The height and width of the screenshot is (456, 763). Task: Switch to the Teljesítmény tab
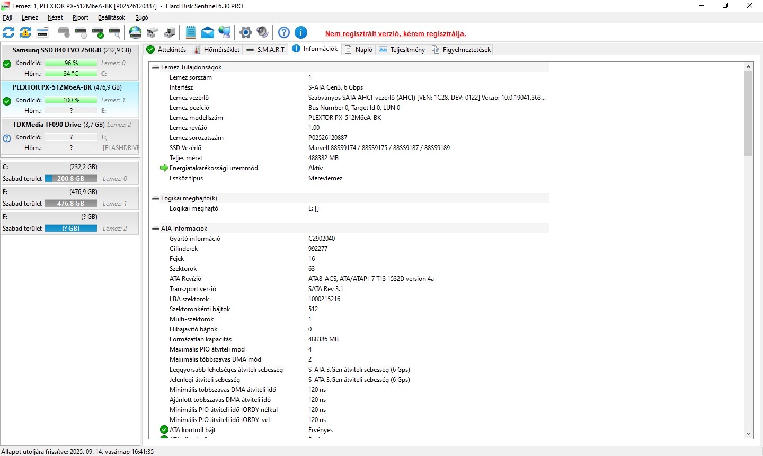(402, 49)
